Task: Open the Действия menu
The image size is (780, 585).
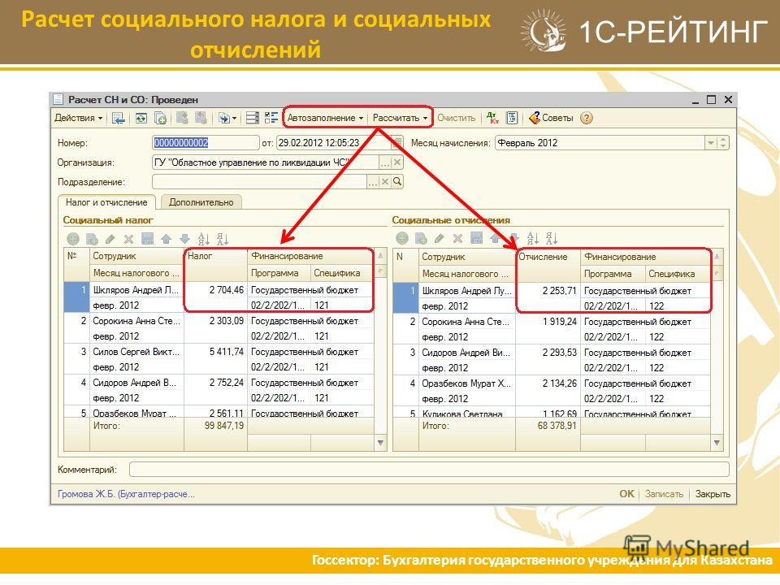Action: pyautogui.click(x=78, y=118)
